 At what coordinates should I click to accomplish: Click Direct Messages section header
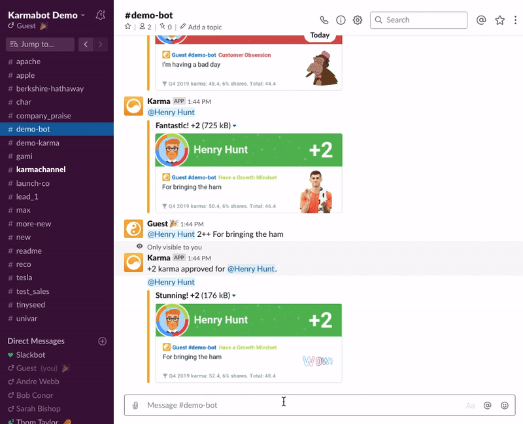(36, 341)
